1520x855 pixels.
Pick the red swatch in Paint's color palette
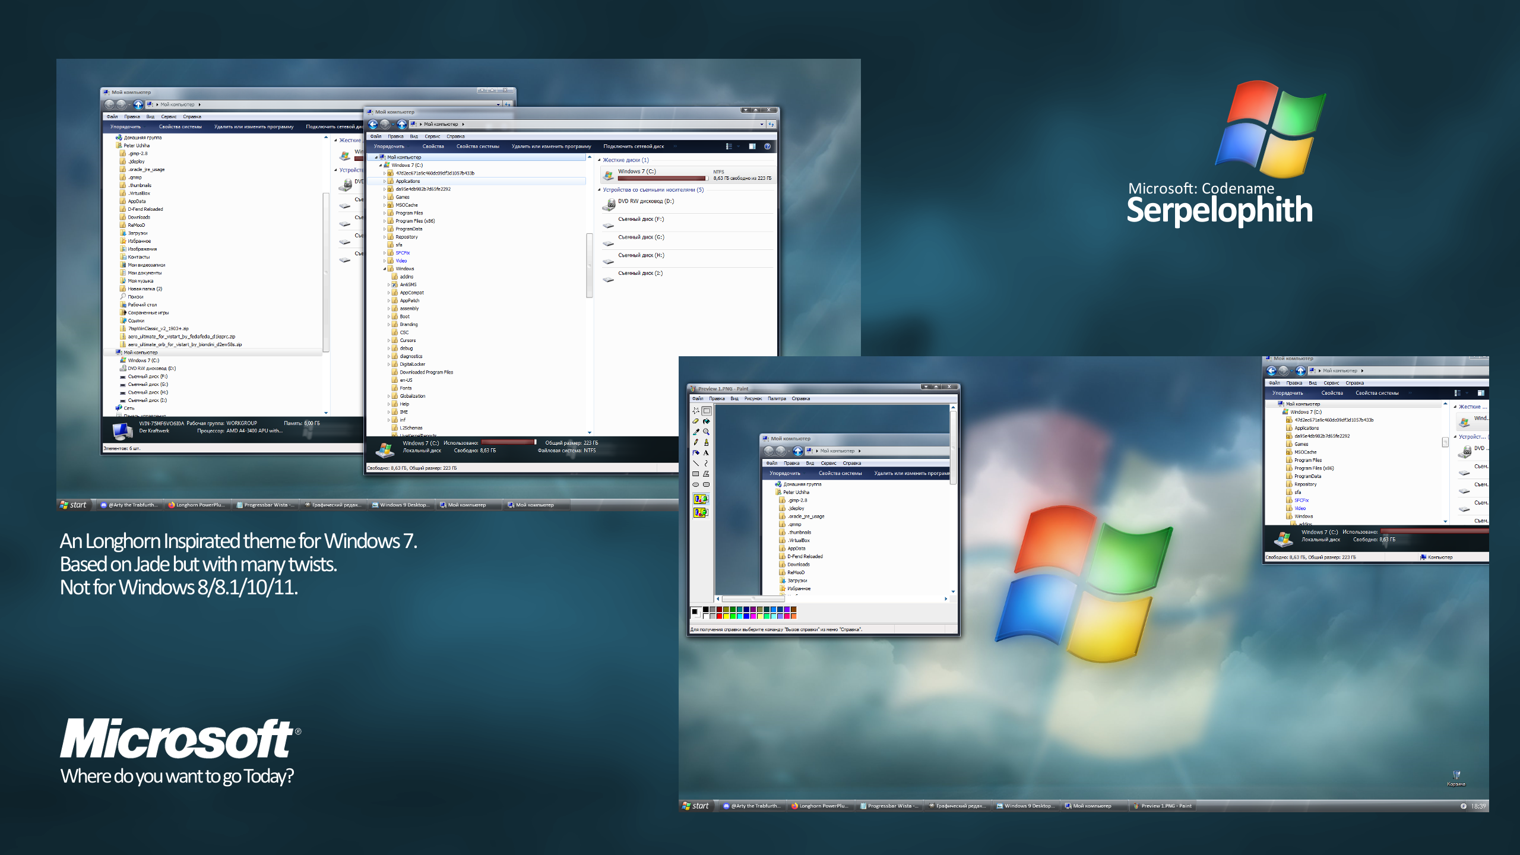click(720, 617)
